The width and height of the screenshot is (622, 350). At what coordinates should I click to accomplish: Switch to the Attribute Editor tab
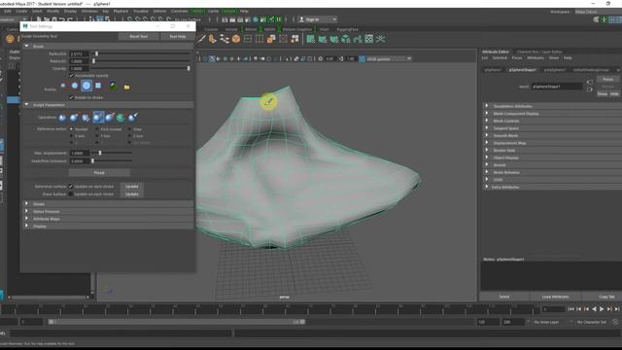496,52
